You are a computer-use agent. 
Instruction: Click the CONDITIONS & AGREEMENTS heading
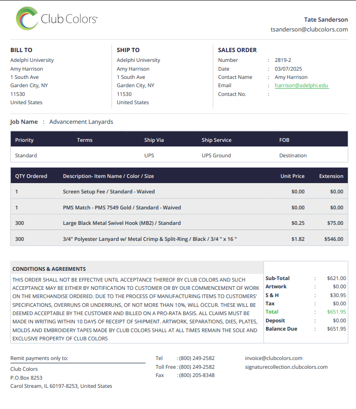pyautogui.click(x=49, y=269)
